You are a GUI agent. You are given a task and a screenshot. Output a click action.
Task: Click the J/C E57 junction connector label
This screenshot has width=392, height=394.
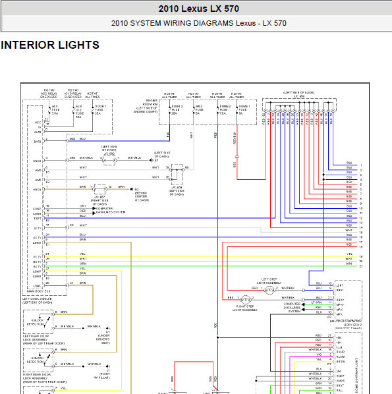[99, 197]
